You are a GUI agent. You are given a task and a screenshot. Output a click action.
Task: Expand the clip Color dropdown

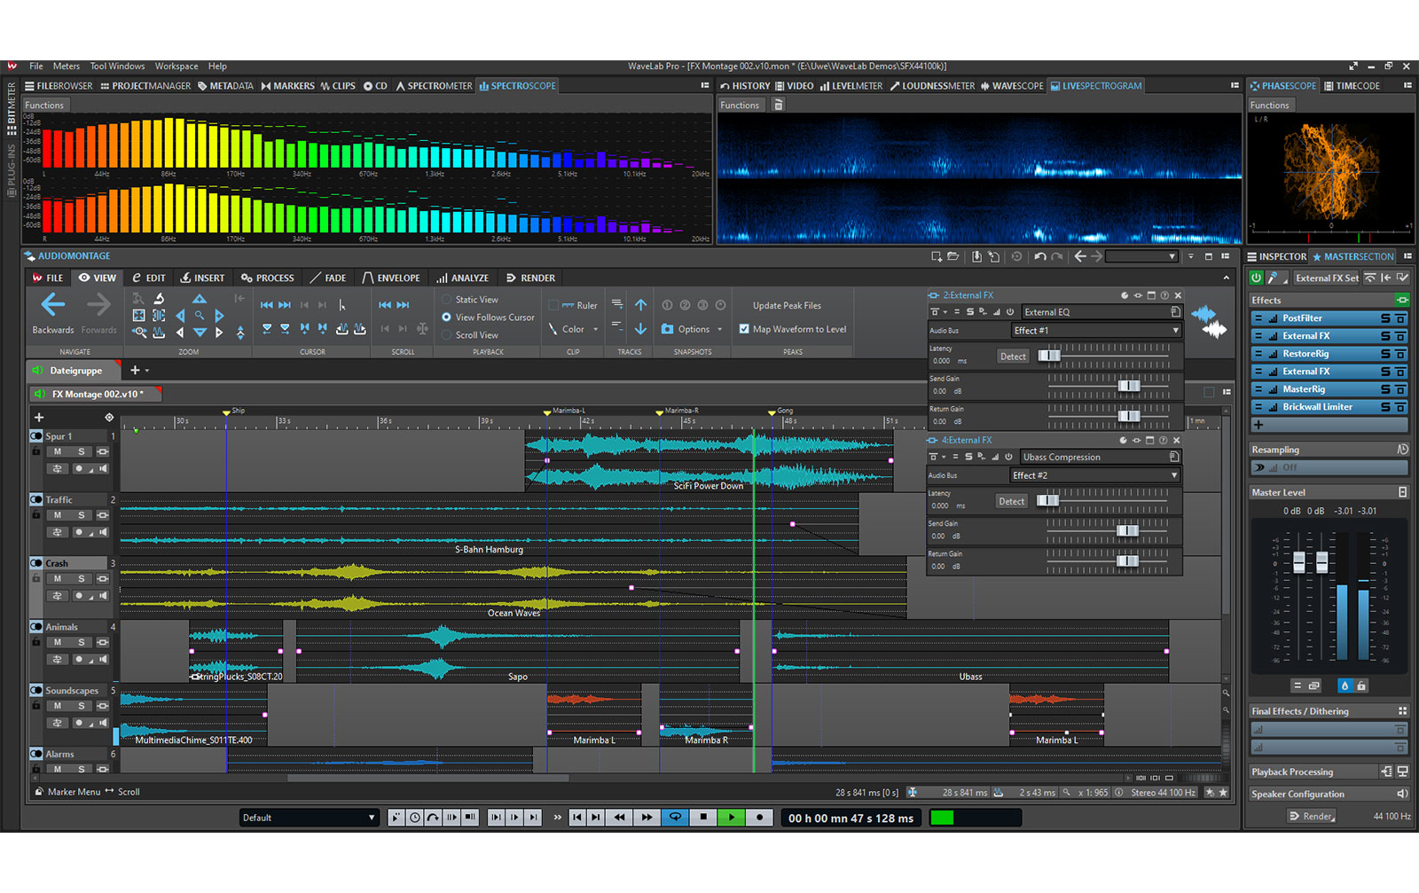coord(596,329)
